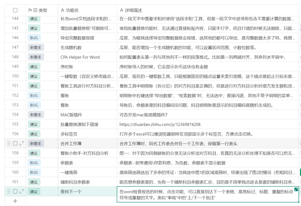
Task: Click the 建议 tag on row 150 一键取数
Action: pyautogui.click(x=34, y=76)
